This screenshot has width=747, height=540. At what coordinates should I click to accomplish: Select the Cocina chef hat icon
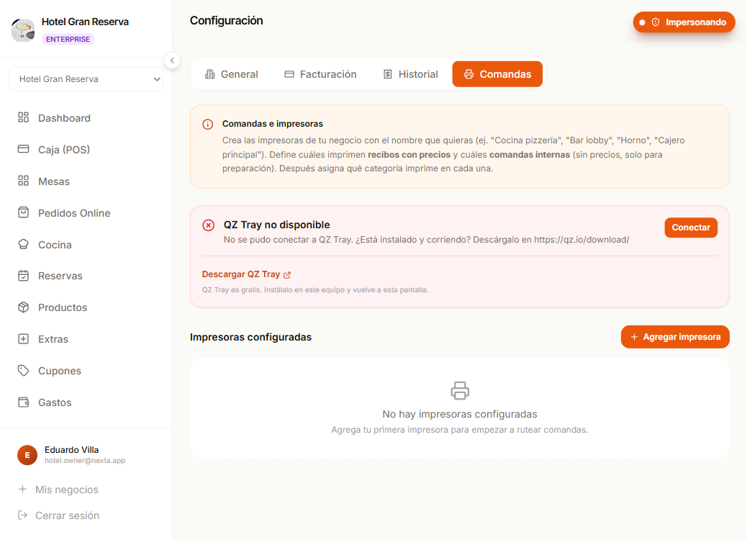(23, 244)
